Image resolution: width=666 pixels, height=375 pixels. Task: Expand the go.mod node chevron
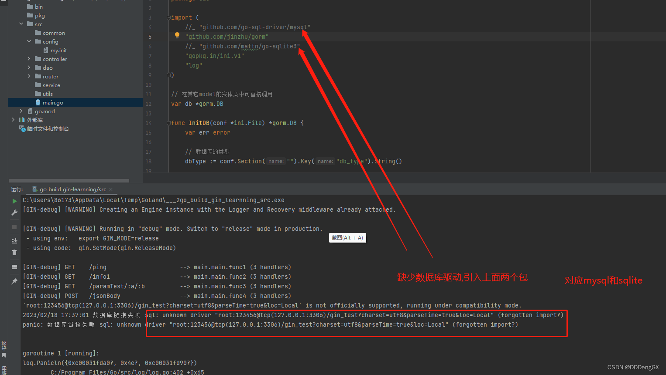click(x=21, y=111)
